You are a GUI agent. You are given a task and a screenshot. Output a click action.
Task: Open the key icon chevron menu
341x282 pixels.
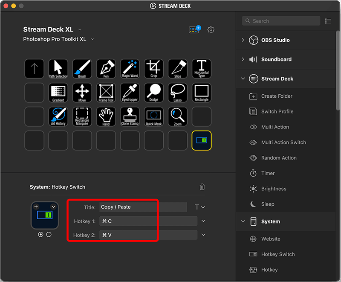click(x=53, y=207)
